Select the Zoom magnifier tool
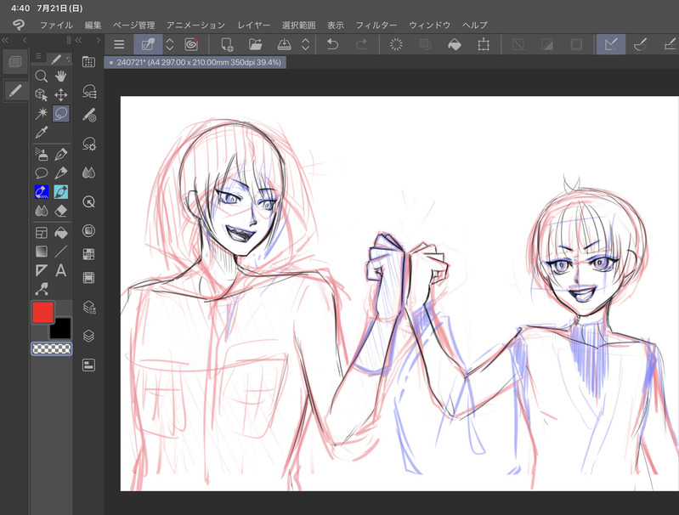Viewport: 679px width, 515px height. 42,76
